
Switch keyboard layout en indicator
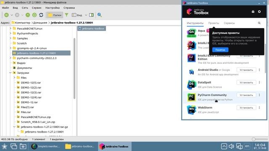(x=247, y=146)
